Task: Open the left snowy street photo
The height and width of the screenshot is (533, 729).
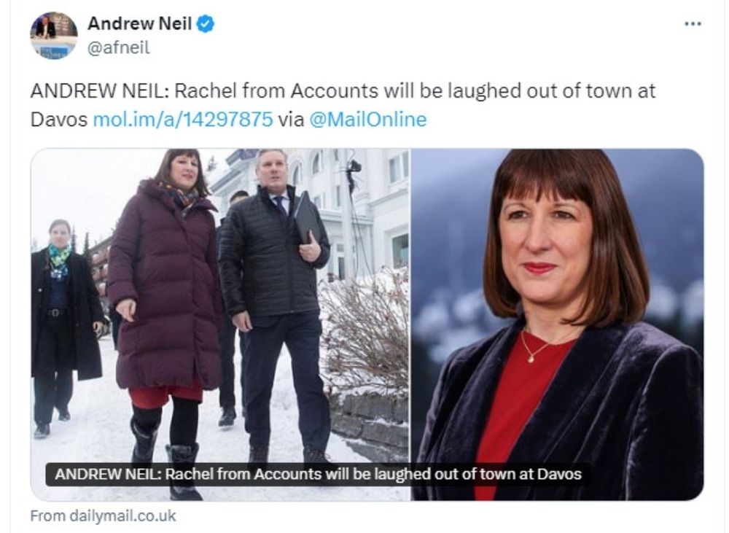Action: 220,324
